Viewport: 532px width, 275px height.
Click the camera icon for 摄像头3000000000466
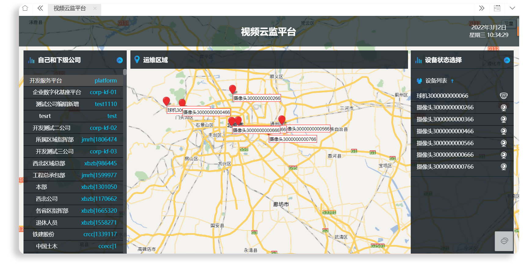(x=504, y=131)
